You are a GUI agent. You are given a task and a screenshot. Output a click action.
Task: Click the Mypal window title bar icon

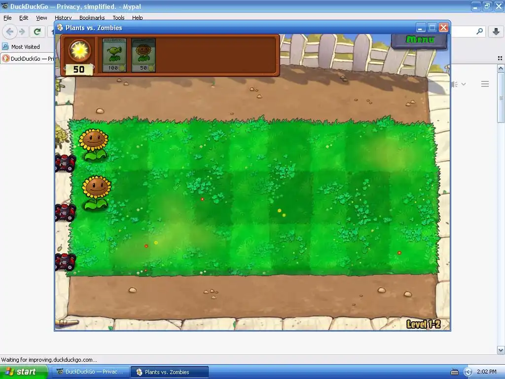point(4,6)
